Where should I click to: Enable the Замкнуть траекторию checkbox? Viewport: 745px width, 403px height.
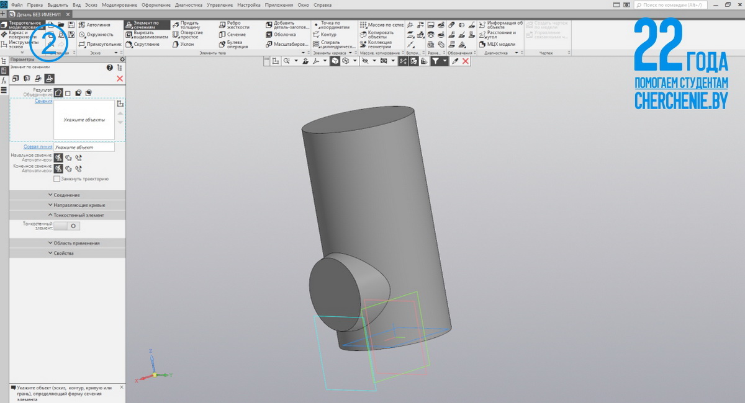[57, 179]
